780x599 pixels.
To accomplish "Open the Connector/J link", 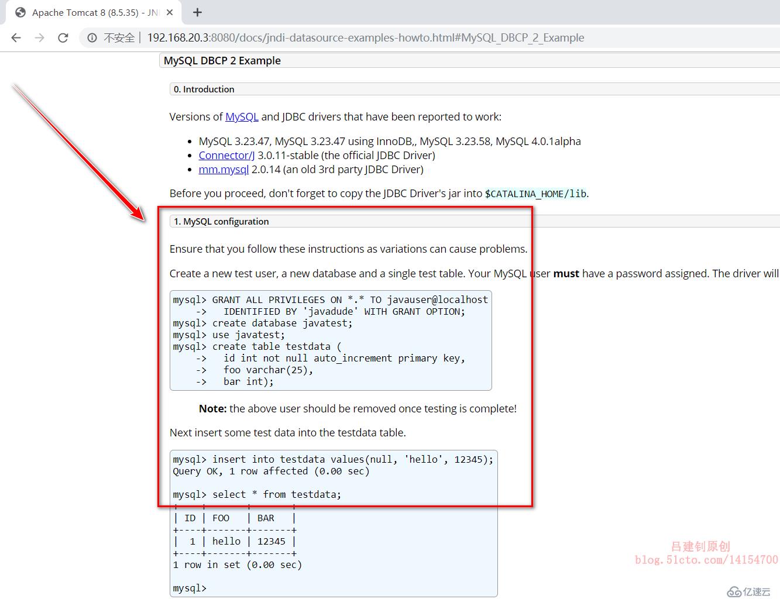I will tap(226, 155).
